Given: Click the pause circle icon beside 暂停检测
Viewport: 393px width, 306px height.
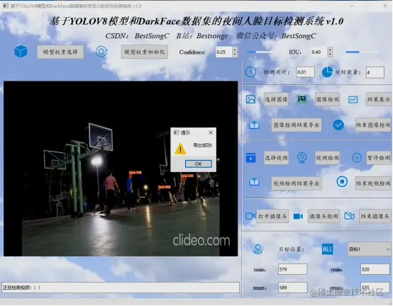Looking at the screenshot, I should tap(356, 158).
